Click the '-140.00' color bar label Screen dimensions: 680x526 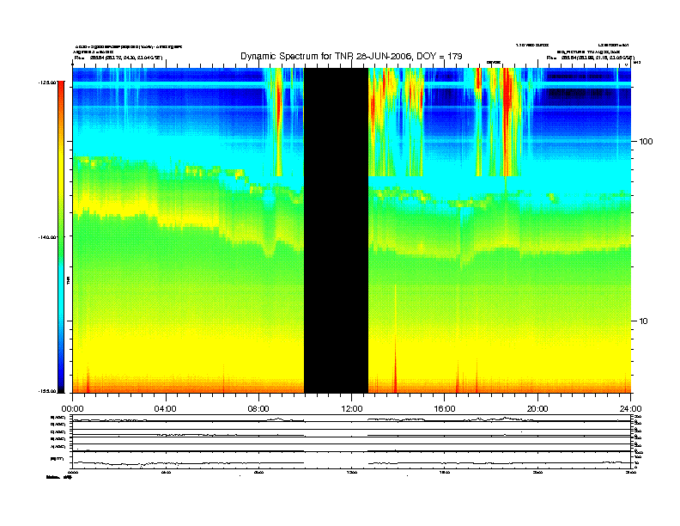pos(46,237)
